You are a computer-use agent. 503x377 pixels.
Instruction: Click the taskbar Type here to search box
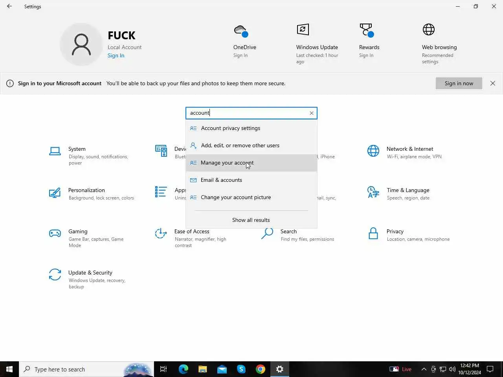(x=86, y=369)
